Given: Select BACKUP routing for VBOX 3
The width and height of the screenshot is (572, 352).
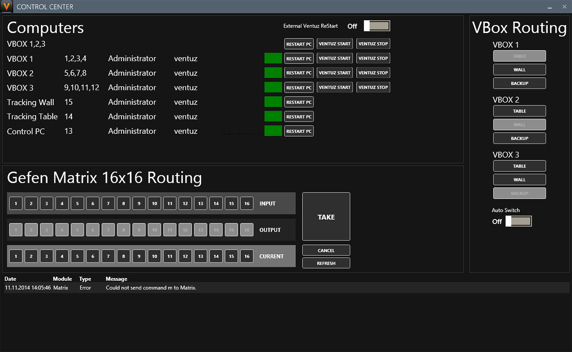Looking at the screenshot, I should (520, 193).
